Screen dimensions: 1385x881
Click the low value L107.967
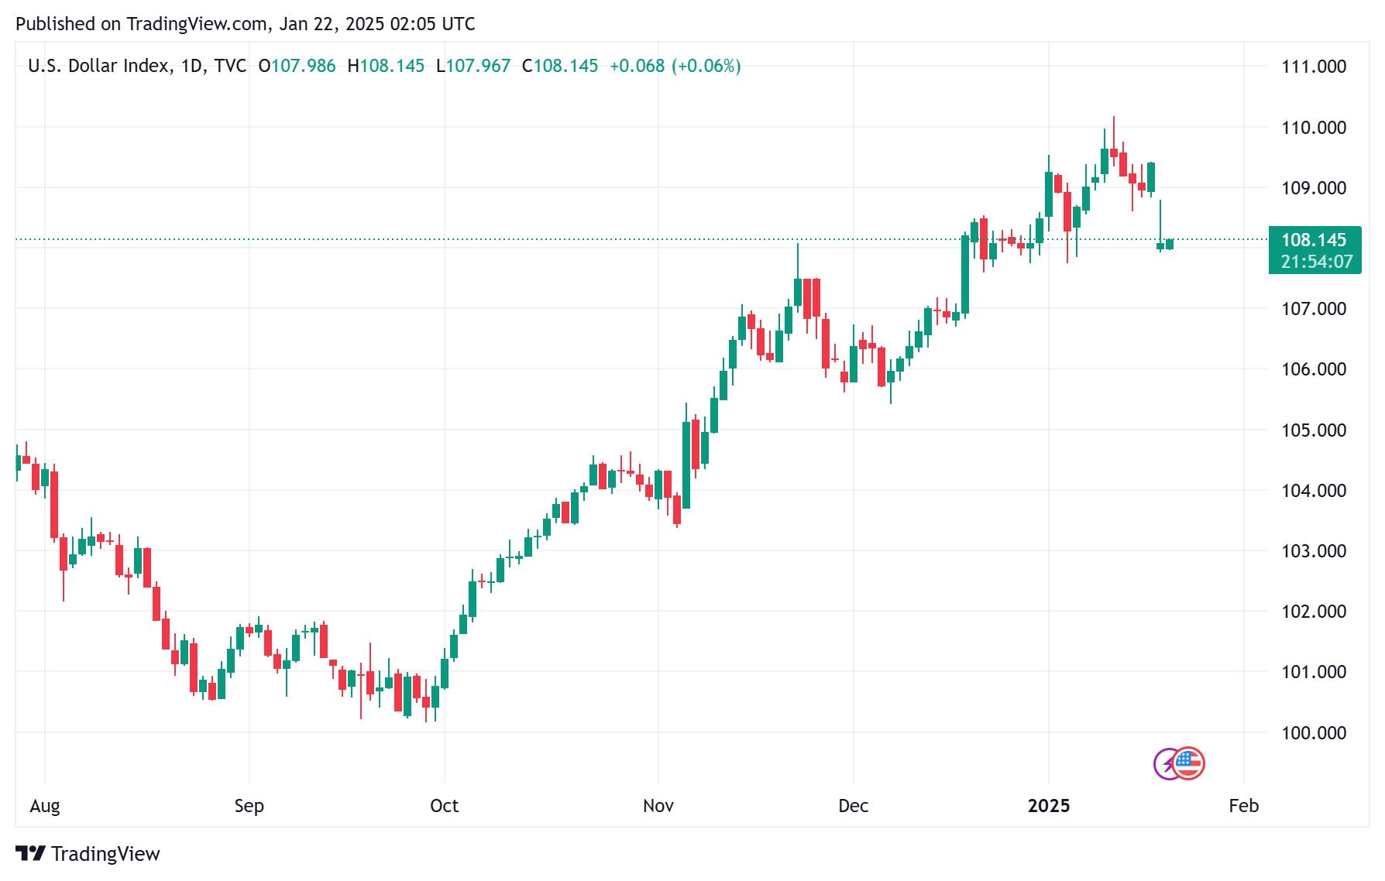click(x=473, y=66)
